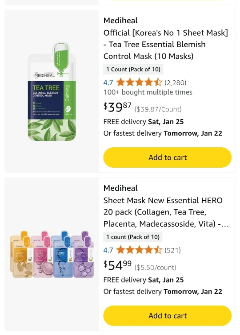
Task: Click the $5.50/count unit price text
Action: [x=155, y=268]
